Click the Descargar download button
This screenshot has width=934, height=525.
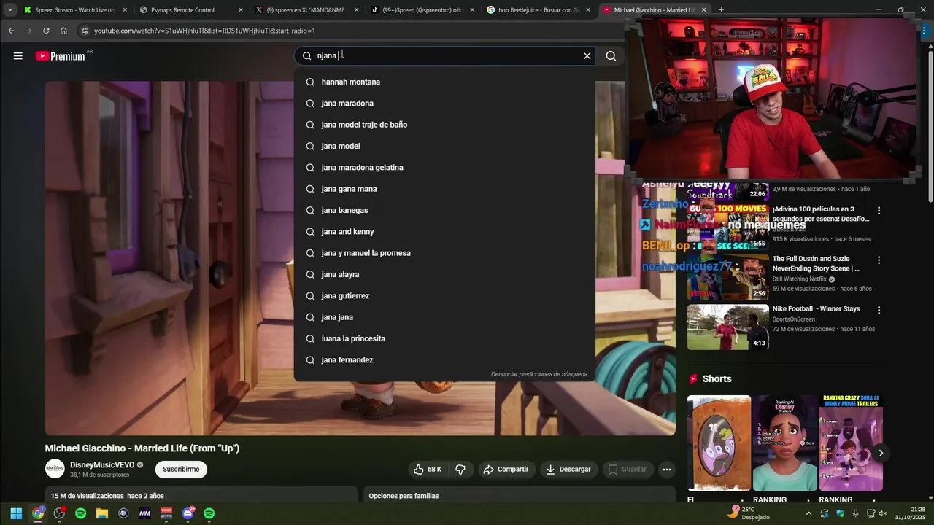click(x=568, y=470)
